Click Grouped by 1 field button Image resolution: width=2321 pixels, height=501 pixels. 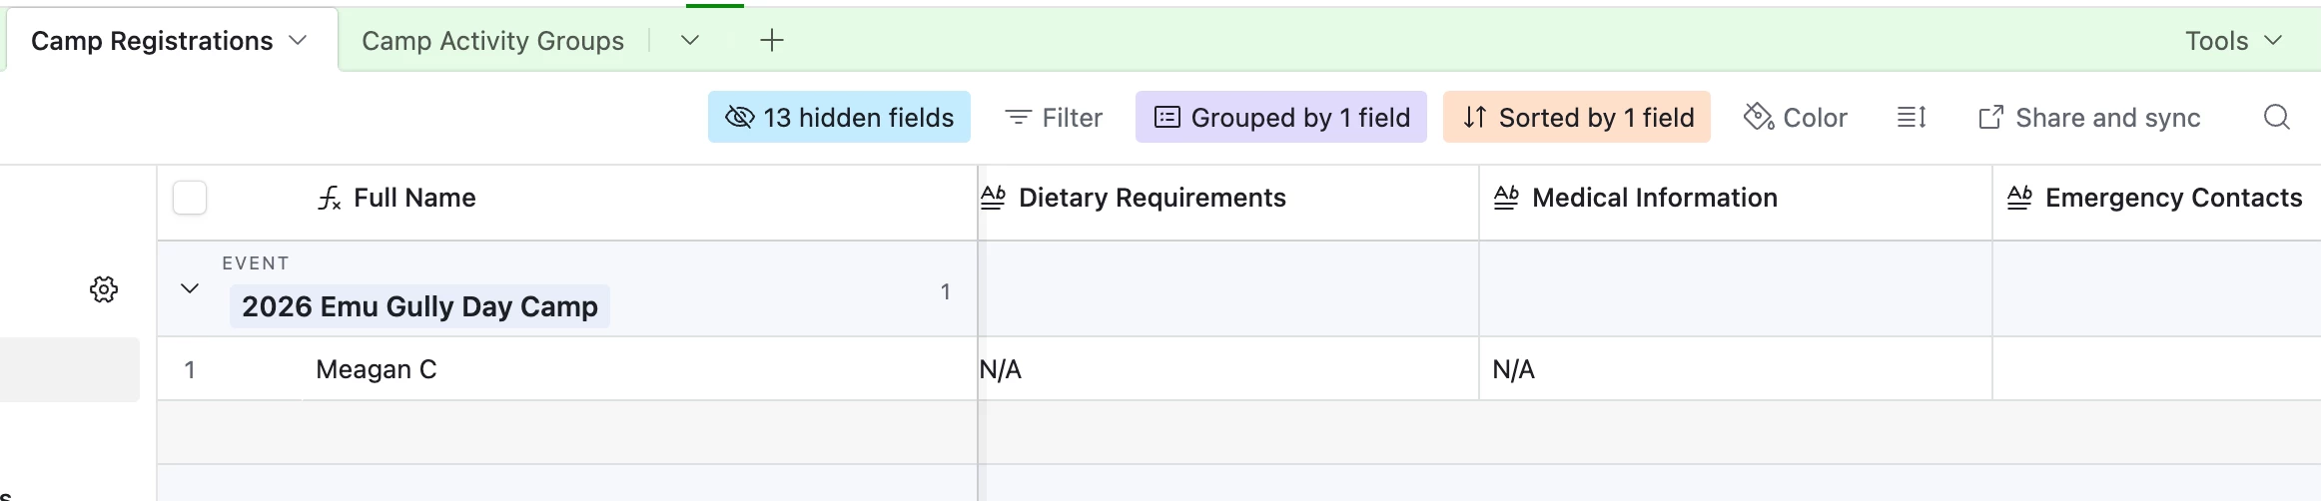pos(1281,118)
